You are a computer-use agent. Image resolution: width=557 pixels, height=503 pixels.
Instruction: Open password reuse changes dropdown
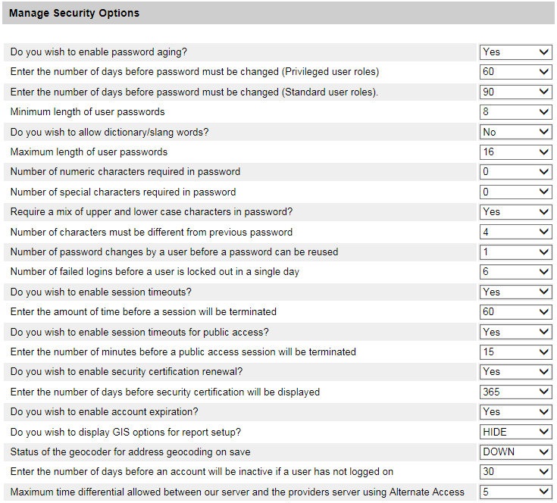(516, 251)
